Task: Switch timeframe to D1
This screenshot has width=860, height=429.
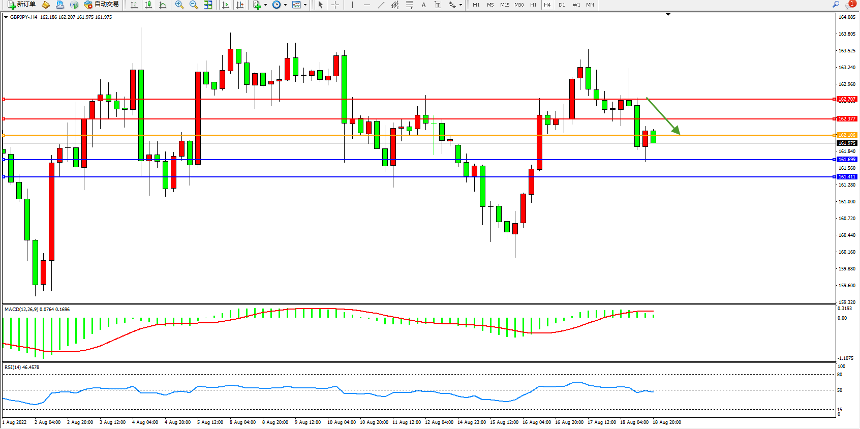Action: [x=562, y=5]
